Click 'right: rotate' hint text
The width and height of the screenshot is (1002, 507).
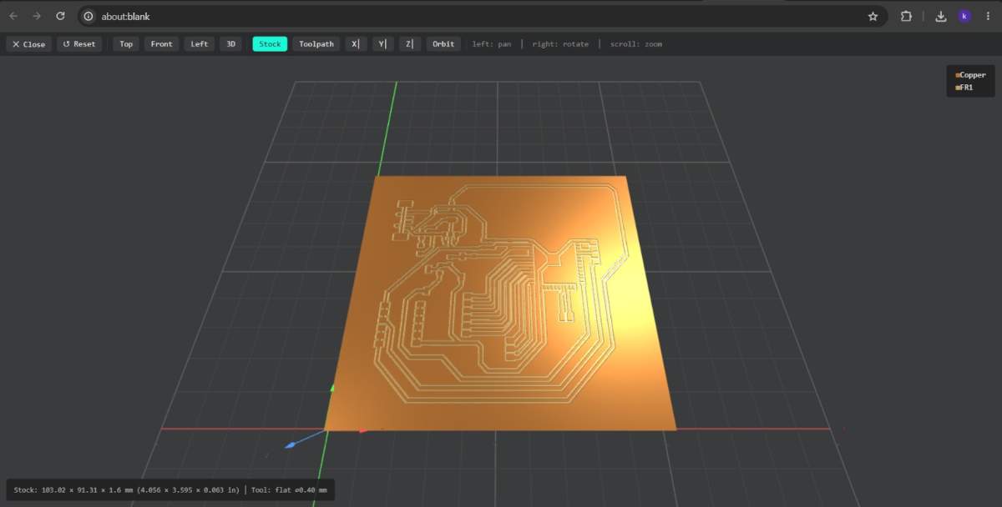coord(560,44)
